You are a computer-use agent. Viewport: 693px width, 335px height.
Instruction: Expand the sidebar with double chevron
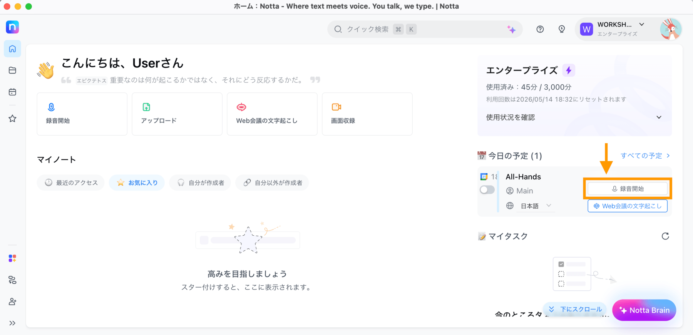click(x=12, y=323)
